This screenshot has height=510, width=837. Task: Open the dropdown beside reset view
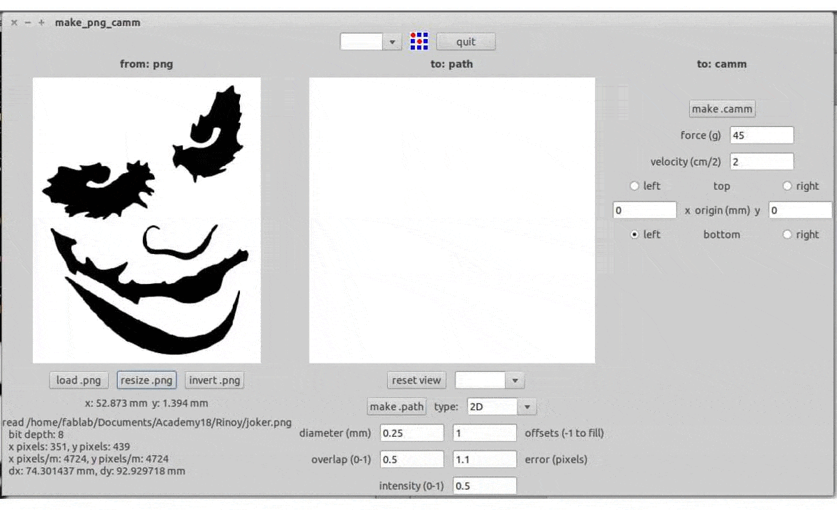coord(515,380)
